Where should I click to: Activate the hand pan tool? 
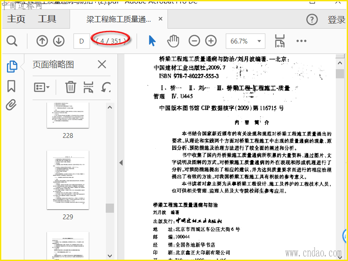pos(173,41)
